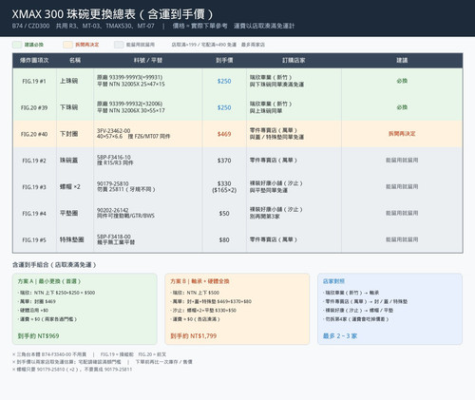This screenshot has width=475, height=400.
Task: Click the 'FIG.19 #2' cell
Action: coord(34,161)
